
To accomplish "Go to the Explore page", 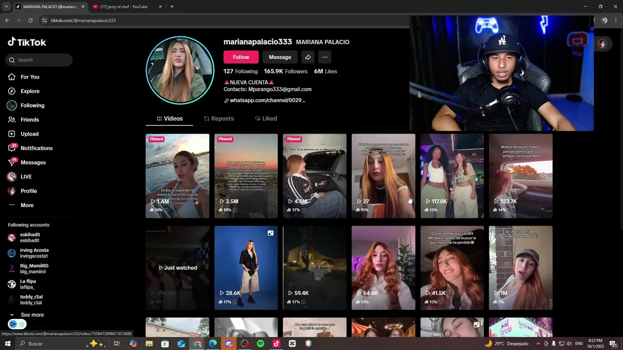I will (24, 91).
